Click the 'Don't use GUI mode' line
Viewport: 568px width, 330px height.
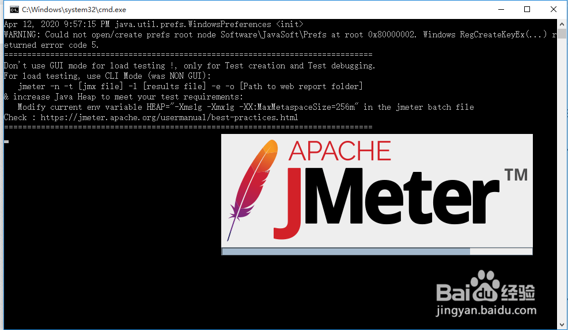(x=190, y=66)
